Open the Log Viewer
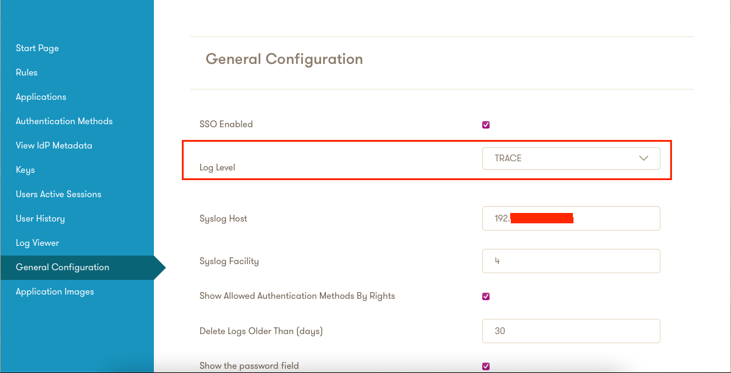 37,243
